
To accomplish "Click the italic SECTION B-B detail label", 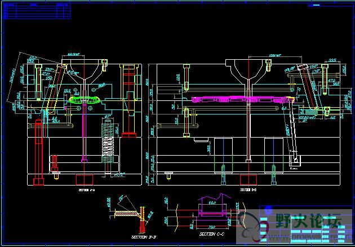I will [144, 237].
